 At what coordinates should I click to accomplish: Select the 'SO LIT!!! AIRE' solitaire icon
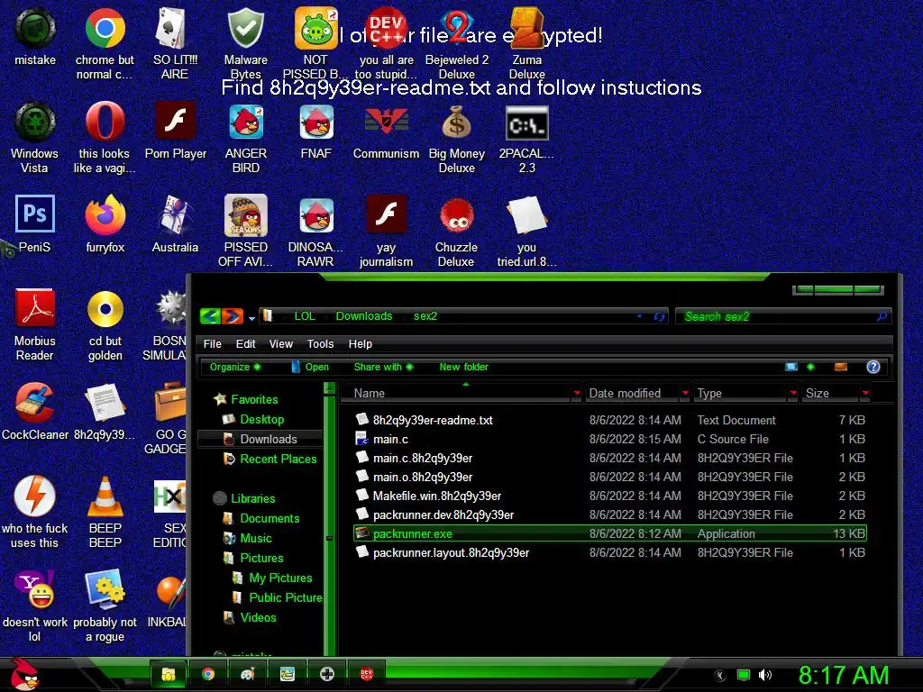(x=175, y=42)
